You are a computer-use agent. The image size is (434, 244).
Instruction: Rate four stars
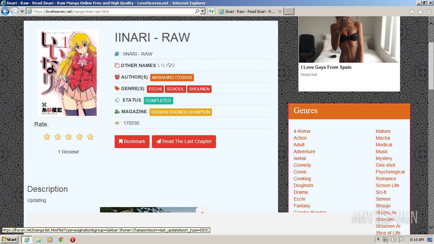pos(79,137)
